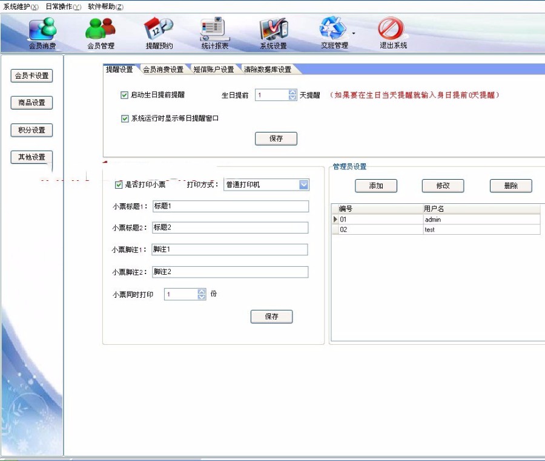Screen dimensions: 545x461
Task: Click 小票标题1 input field
Action: (x=231, y=206)
